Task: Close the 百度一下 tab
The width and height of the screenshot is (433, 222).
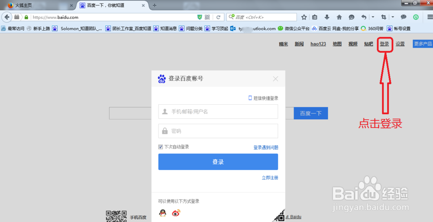Action: coord(143,5)
